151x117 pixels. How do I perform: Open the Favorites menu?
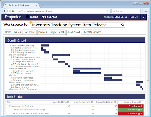point(50,17)
